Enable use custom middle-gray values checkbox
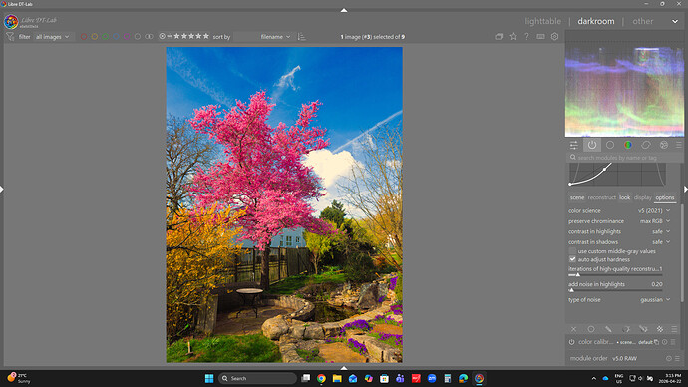Image resolution: width=688 pixels, height=387 pixels. pyautogui.click(x=572, y=251)
